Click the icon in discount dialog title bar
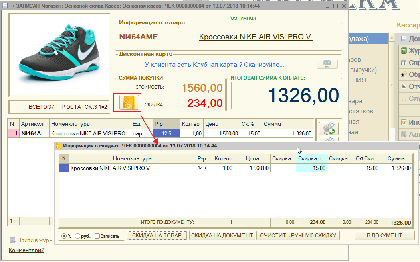The image size is (420, 262). (x=58, y=146)
